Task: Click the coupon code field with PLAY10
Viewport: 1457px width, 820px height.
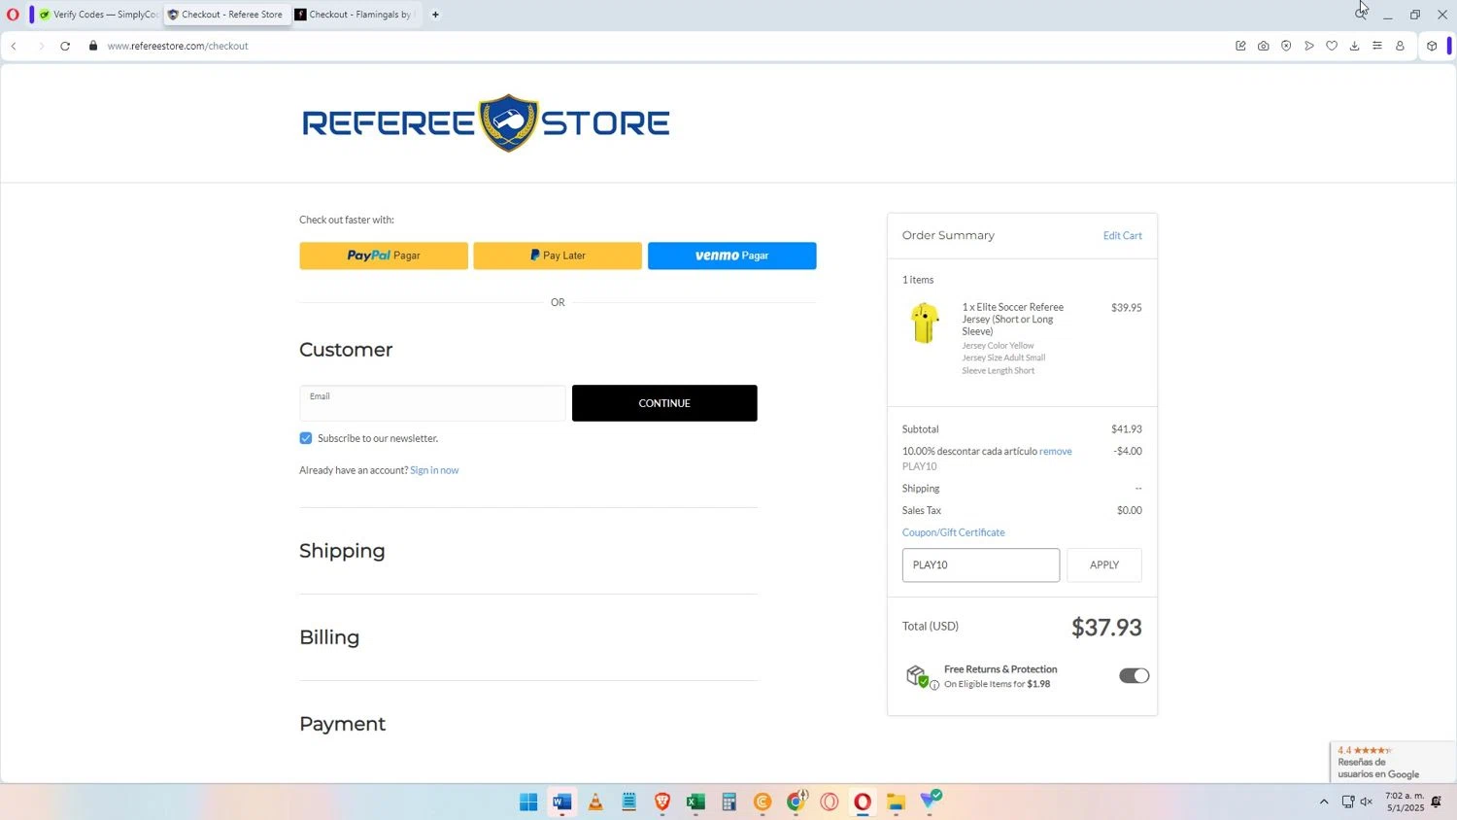Action: click(x=981, y=565)
